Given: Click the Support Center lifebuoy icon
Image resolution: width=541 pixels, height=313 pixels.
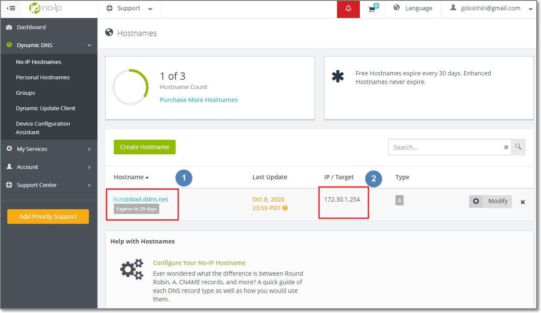Looking at the screenshot, I should pos(9,185).
